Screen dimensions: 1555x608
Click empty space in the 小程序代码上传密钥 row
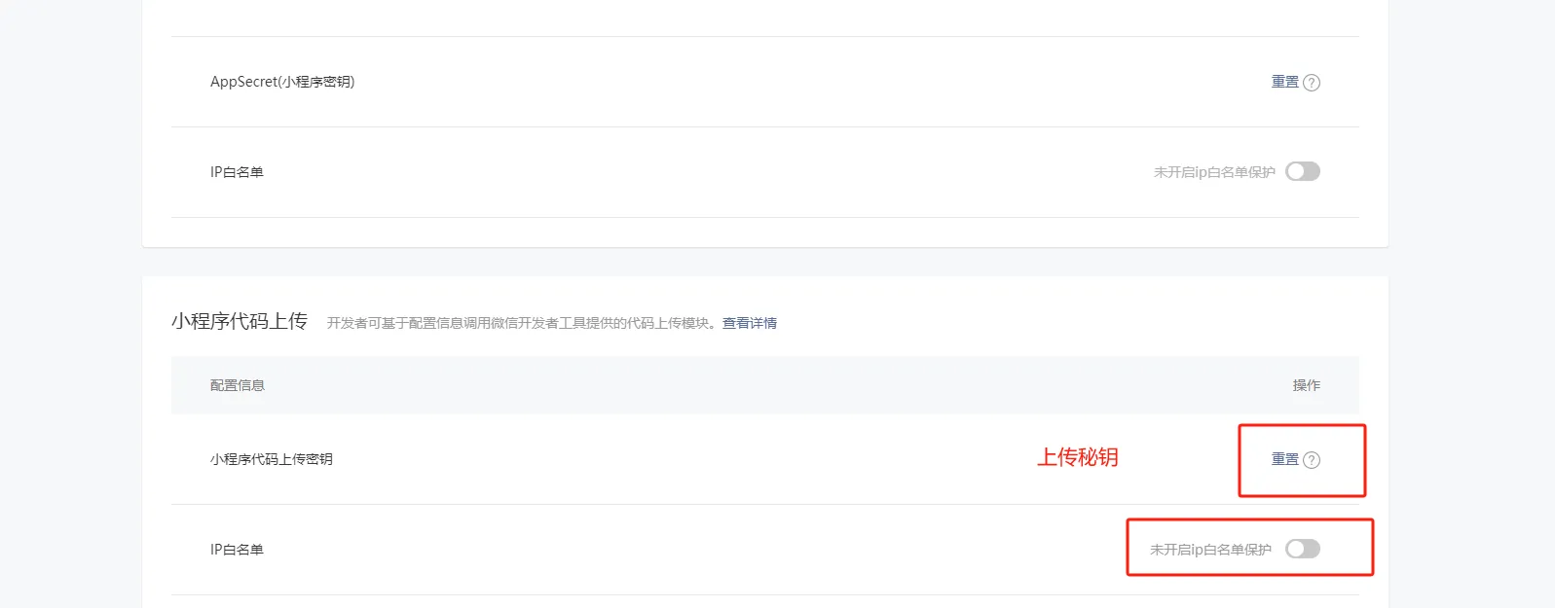click(x=682, y=459)
